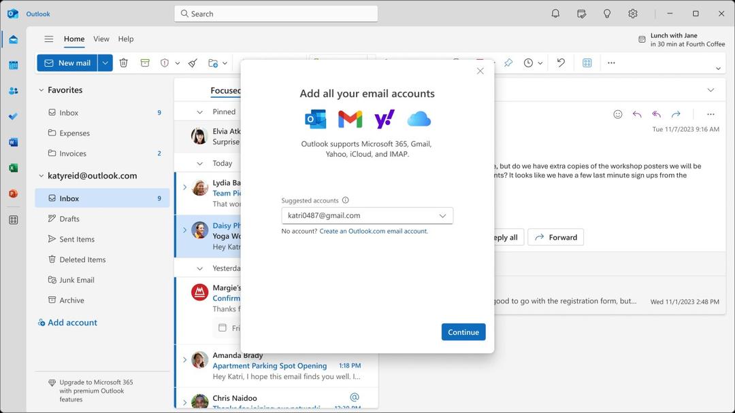Click Add account below the folder list
The height and width of the screenshot is (413, 735).
tap(67, 322)
